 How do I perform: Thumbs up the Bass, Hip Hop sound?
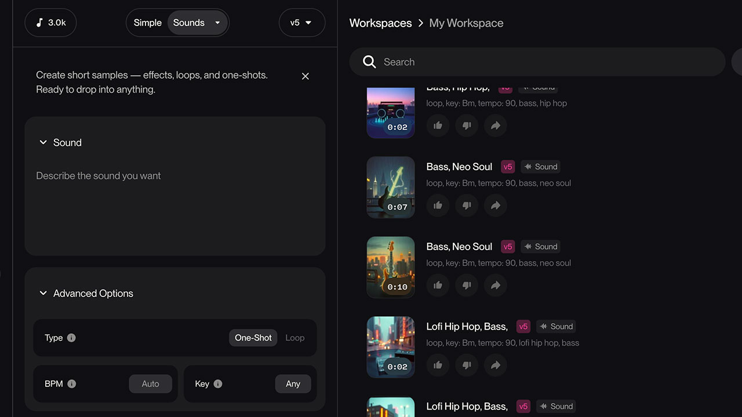438,125
